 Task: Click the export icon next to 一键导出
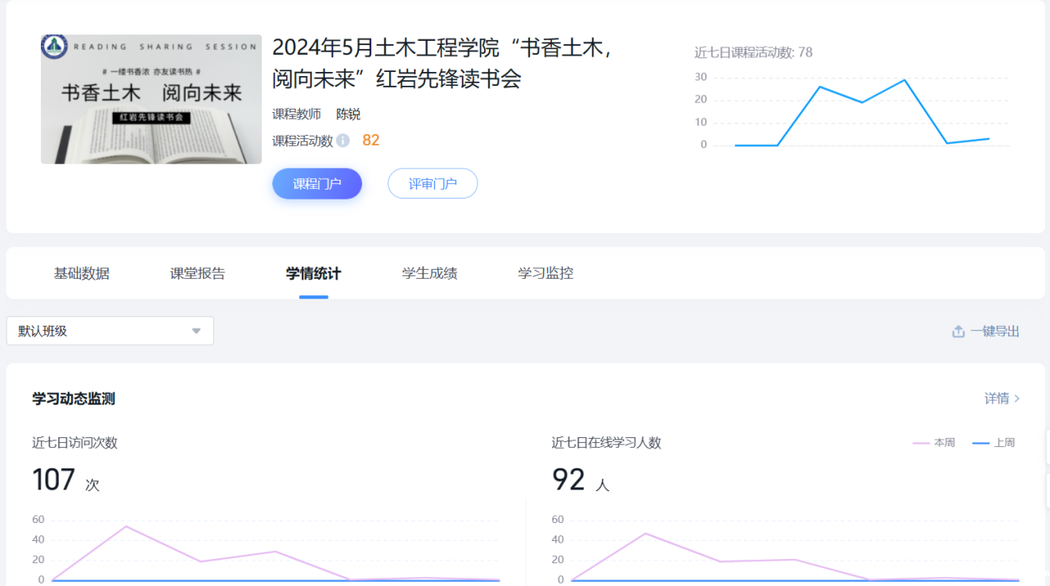pyautogui.click(x=958, y=331)
